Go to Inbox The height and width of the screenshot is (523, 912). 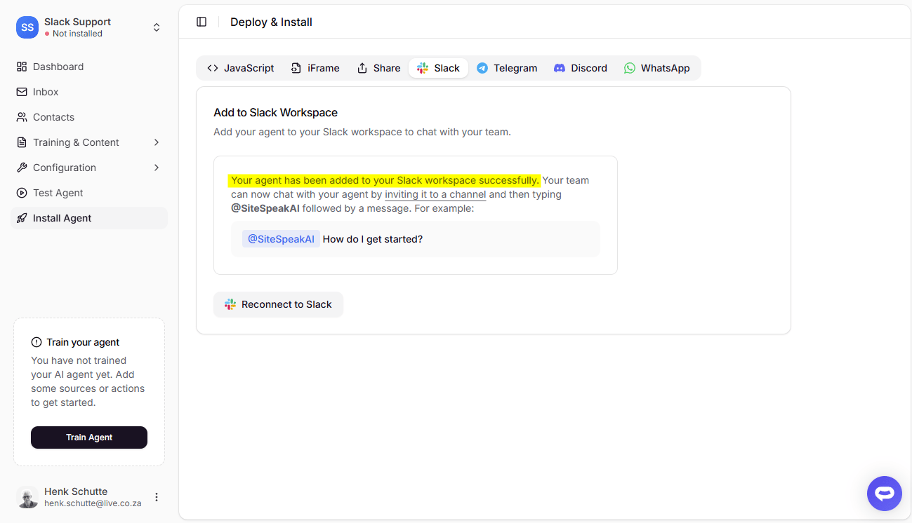pos(89,92)
